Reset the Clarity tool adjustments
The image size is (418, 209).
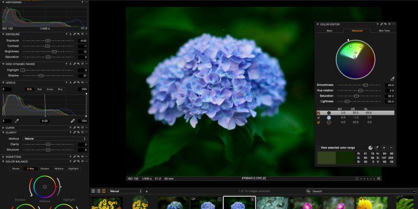pos(78,133)
